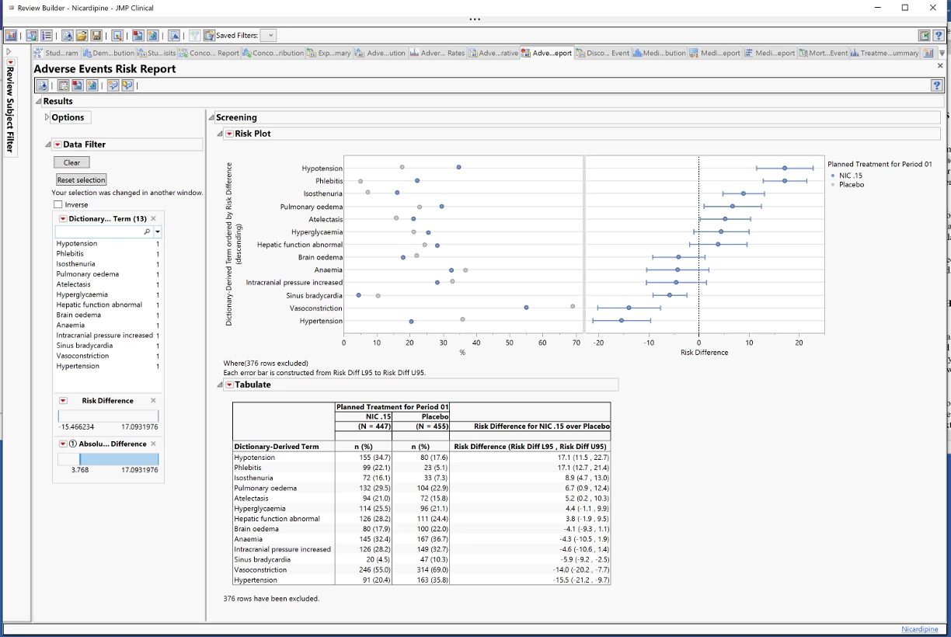Screen dimensions: 951x637
Task: Click the search magnifier inside the Dictionary Term filter
Action: pos(148,231)
